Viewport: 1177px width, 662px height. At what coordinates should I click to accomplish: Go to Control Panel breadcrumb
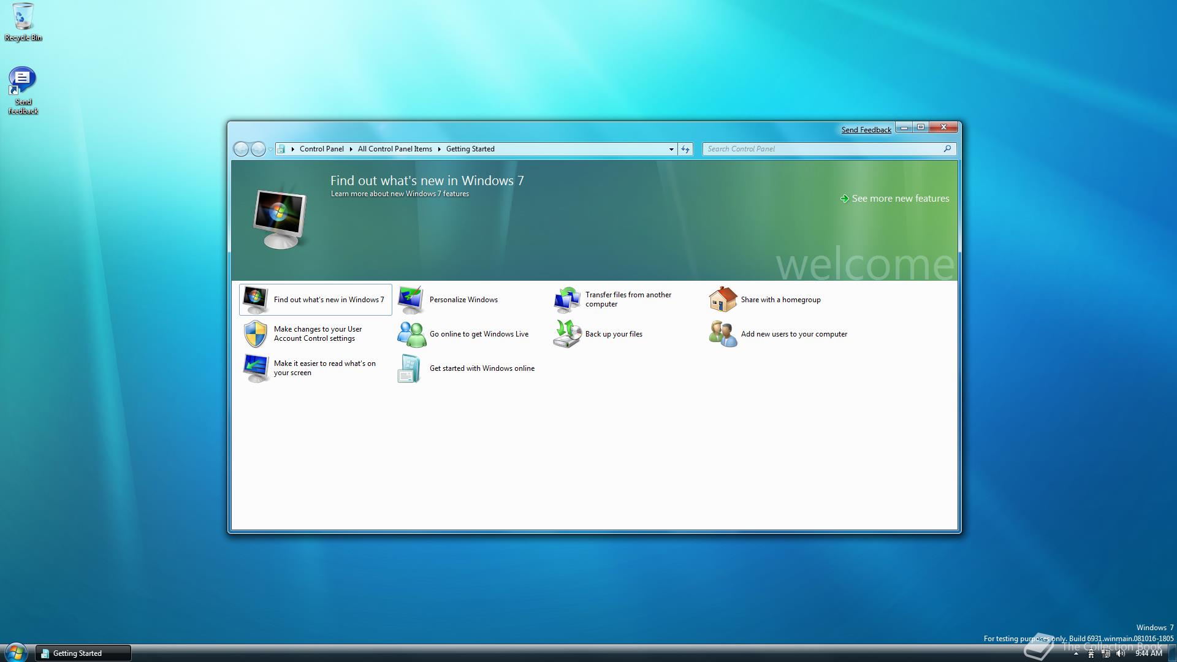[x=322, y=149]
